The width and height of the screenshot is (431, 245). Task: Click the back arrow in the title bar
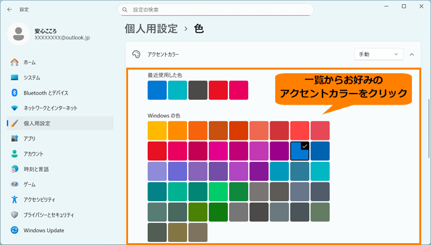10,10
